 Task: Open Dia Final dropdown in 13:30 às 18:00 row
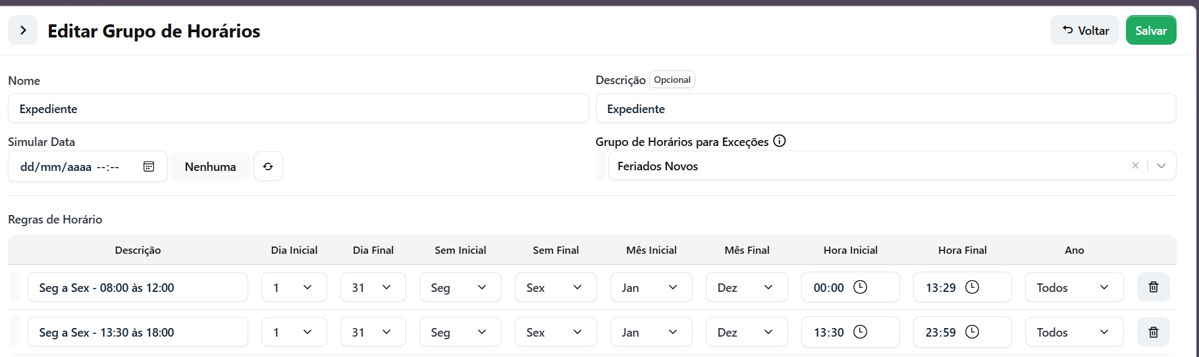tap(373, 332)
